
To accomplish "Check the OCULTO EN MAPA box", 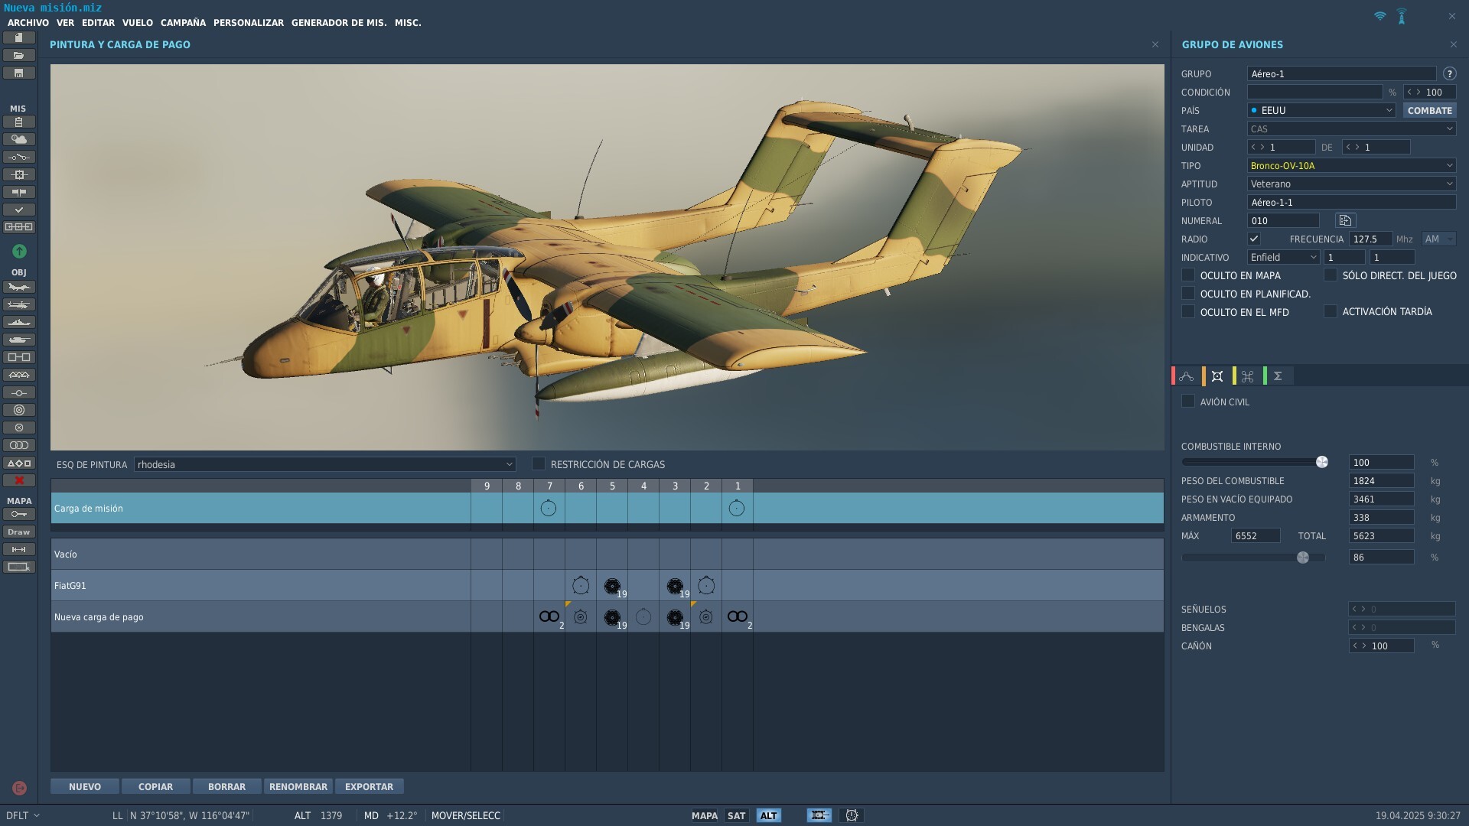I will (1188, 275).
